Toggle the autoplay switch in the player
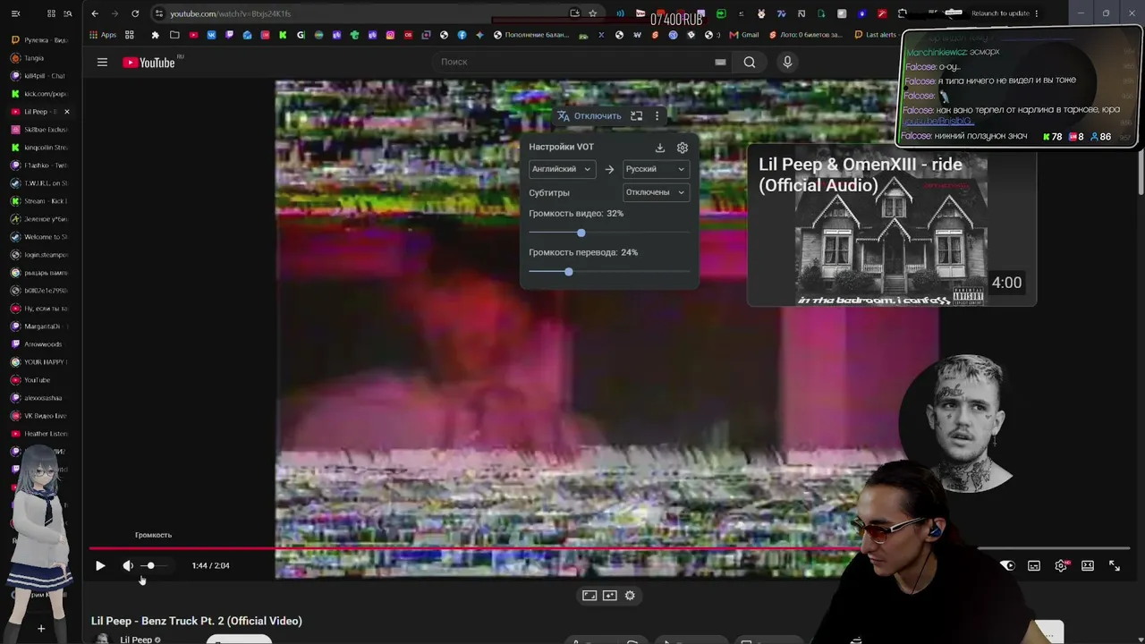The image size is (1145, 644). point(1006,565)
